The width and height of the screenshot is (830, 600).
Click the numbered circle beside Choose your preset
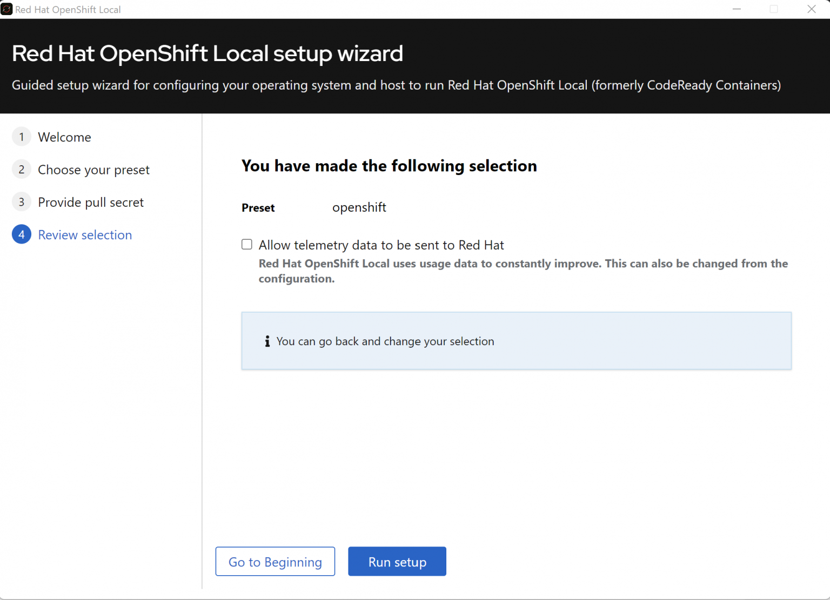[21, 169]
